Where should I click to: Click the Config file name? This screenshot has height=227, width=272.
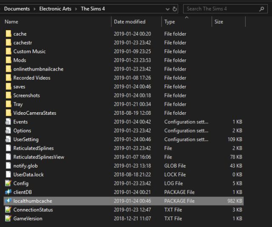point(21,184)
